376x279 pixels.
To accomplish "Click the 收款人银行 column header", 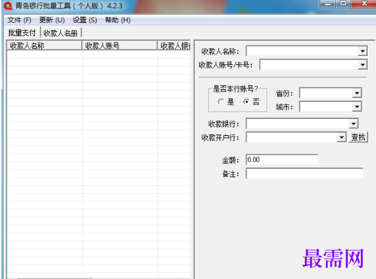I will [x=174, y=45].
